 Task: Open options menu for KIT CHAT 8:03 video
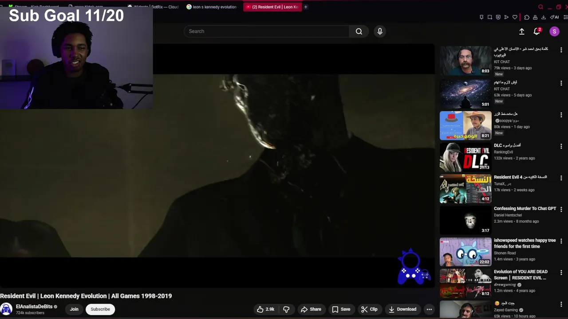[561, 51]
